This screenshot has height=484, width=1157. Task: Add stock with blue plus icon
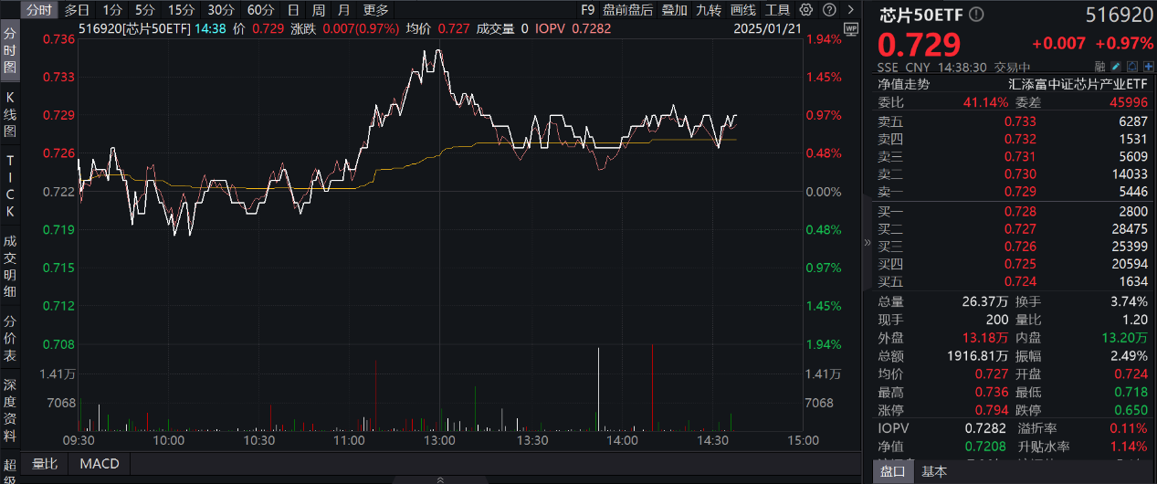(x=1147, y=67)
